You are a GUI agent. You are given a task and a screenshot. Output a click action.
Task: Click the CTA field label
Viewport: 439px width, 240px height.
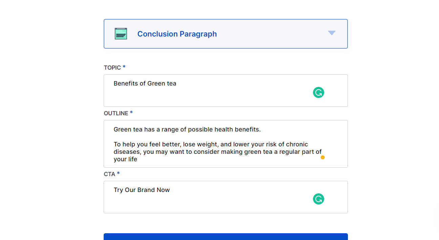coord(109,174)
